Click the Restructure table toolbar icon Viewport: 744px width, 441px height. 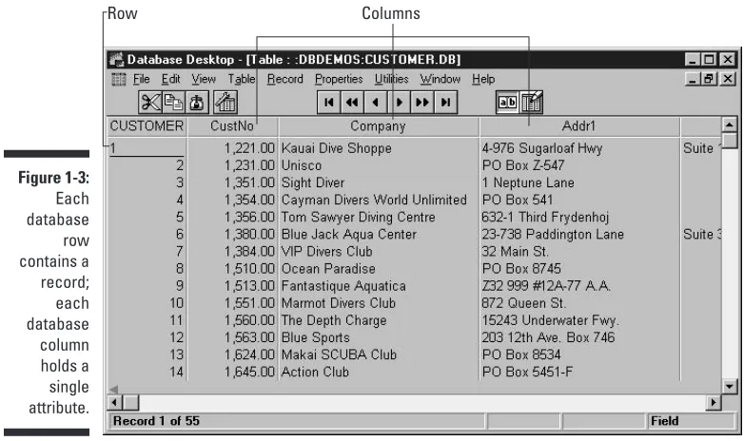225,103
